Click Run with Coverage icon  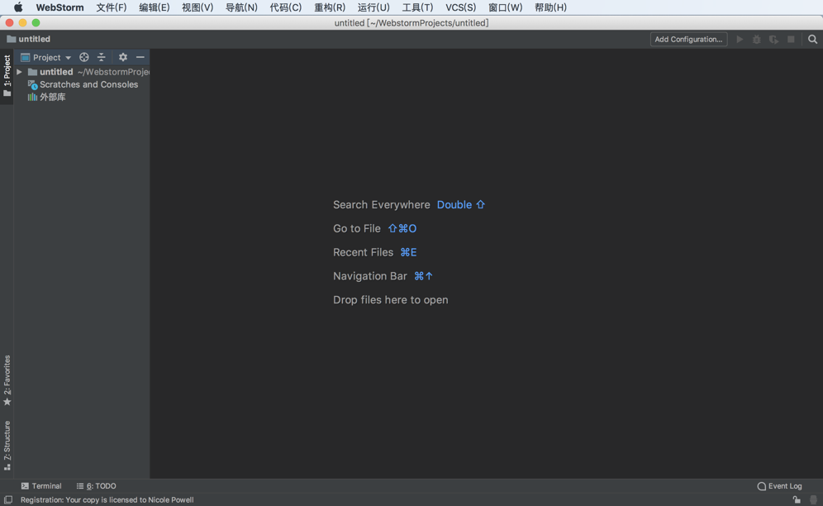773,40
